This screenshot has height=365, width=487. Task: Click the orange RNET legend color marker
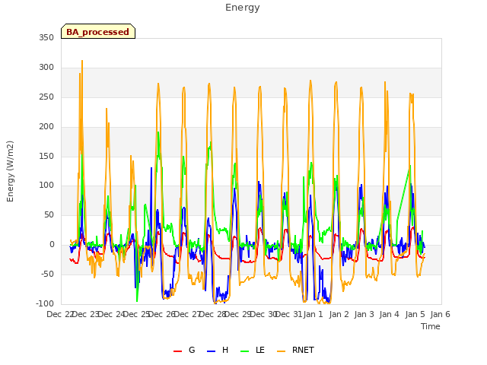pyautogui.click(x=281, y=351)
